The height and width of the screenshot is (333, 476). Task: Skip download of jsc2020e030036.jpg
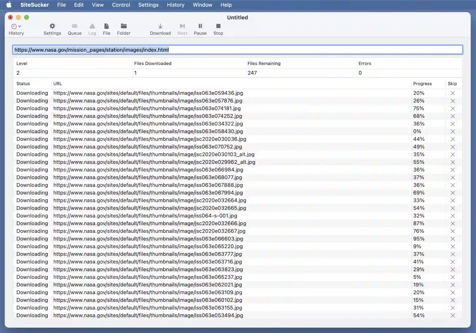[x=453, y=139]
